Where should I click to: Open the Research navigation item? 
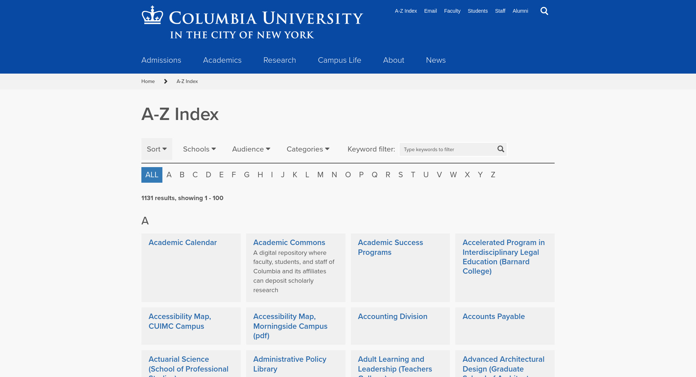point(279,60)
